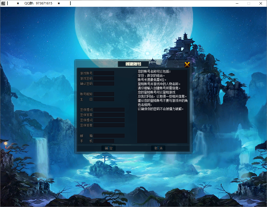Click the left star beside QQ群 number
This screenshot has width=267, height=207.
click(18, 3)
